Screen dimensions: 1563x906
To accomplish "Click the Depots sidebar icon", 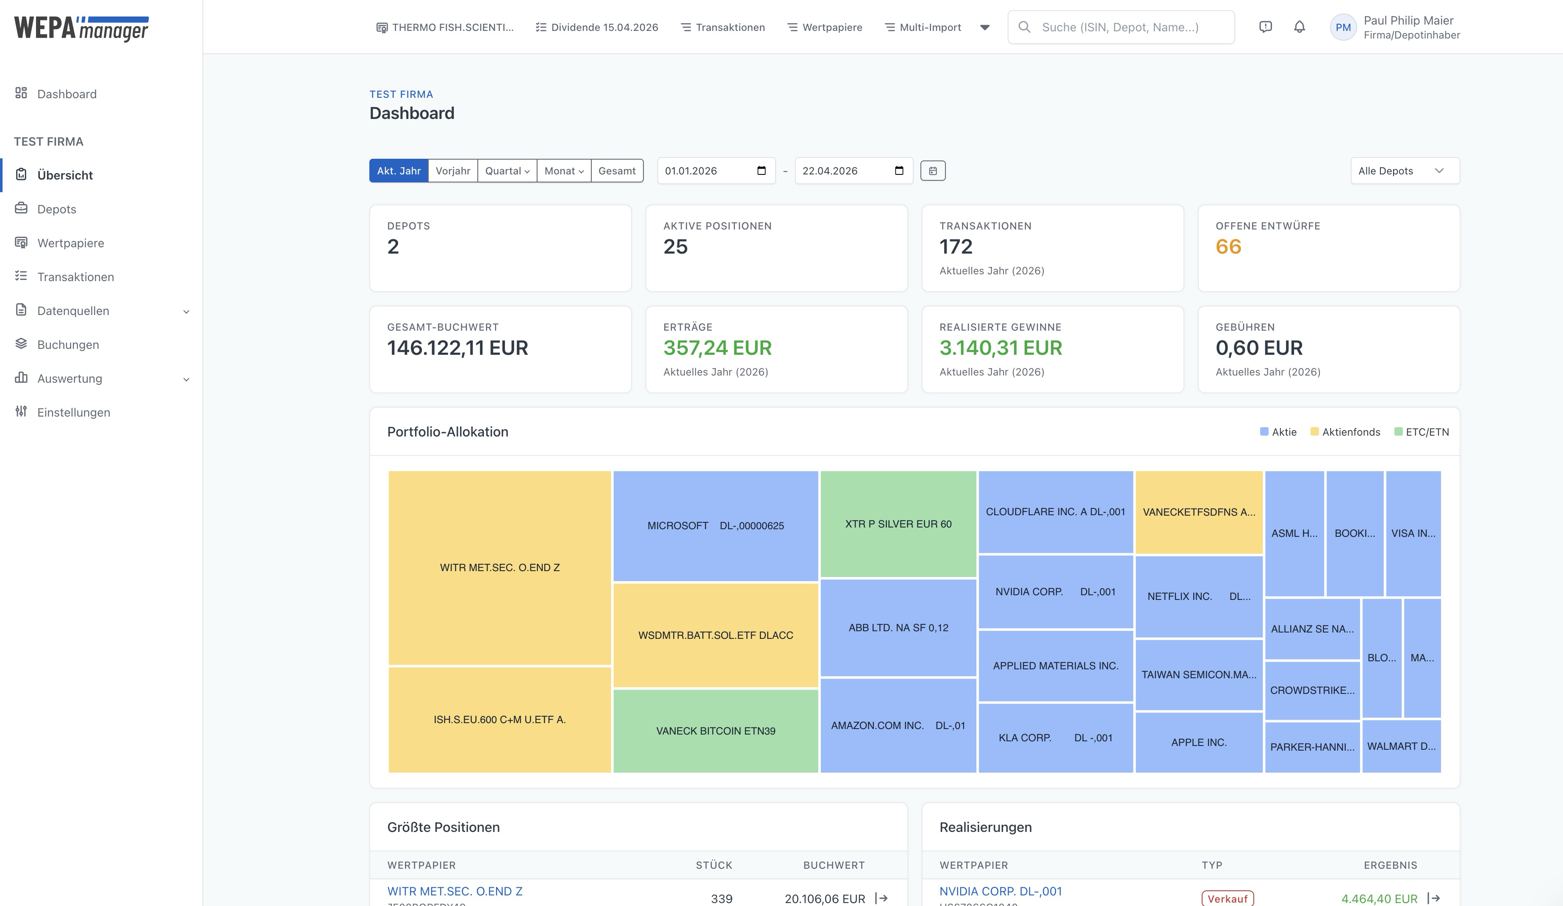I will (22, 209).
